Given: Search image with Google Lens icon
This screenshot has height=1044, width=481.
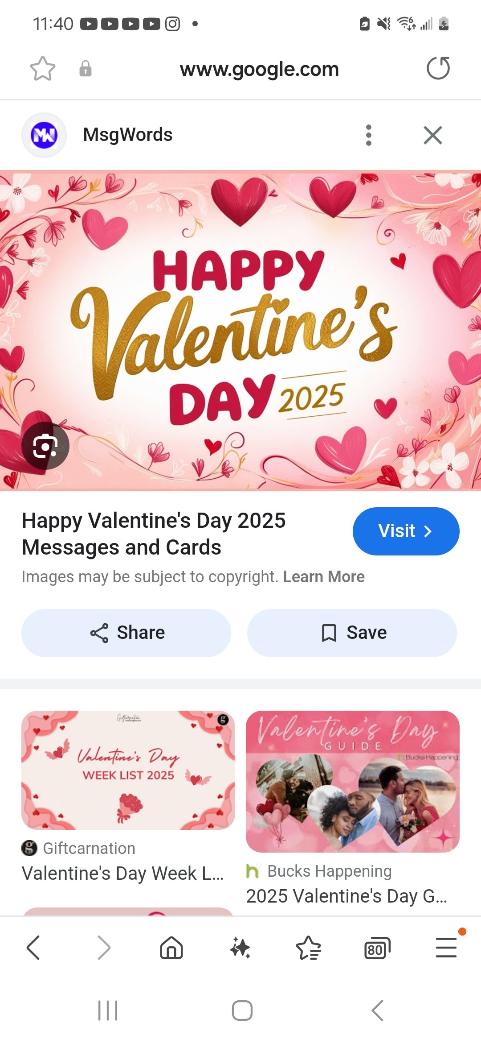Looking at the screenshot, I should pyautogui.click(x=45, y=445).
